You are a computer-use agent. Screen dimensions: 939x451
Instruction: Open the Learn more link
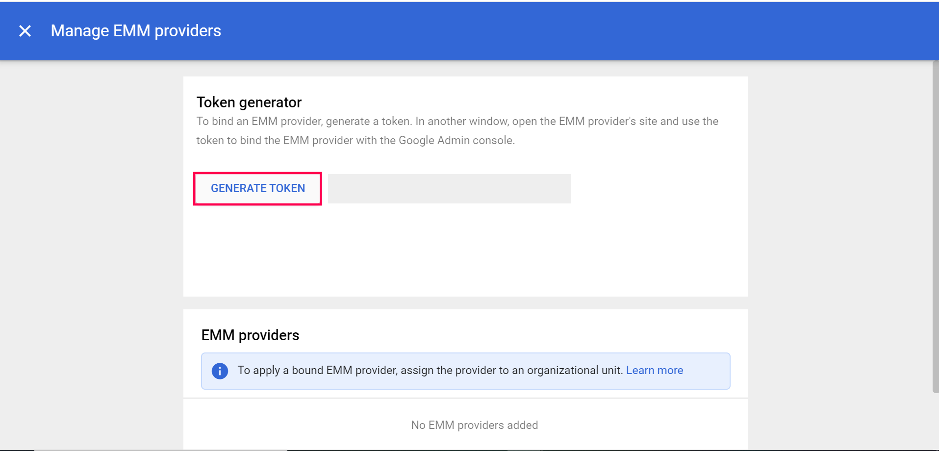click(x=654, y=371)
